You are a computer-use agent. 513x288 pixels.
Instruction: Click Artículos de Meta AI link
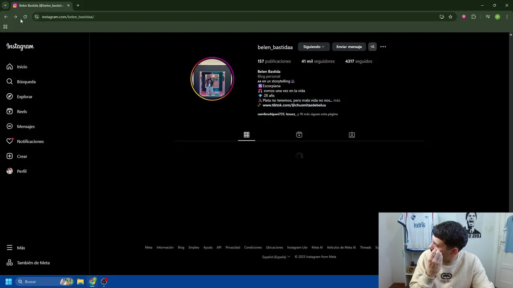pos(341,248)
